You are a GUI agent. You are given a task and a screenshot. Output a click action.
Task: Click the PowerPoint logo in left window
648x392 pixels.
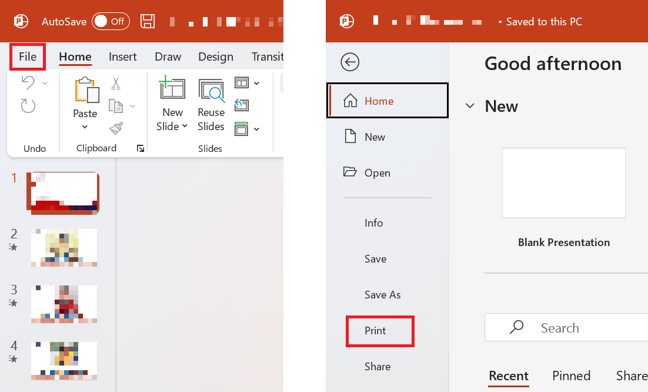(x=21, y=21)
